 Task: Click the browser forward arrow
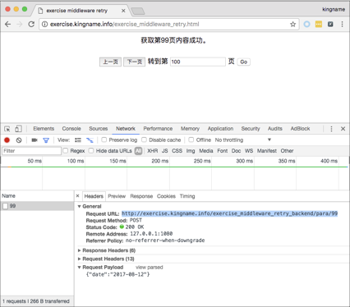pyautogui.click(x=20, y=25)
